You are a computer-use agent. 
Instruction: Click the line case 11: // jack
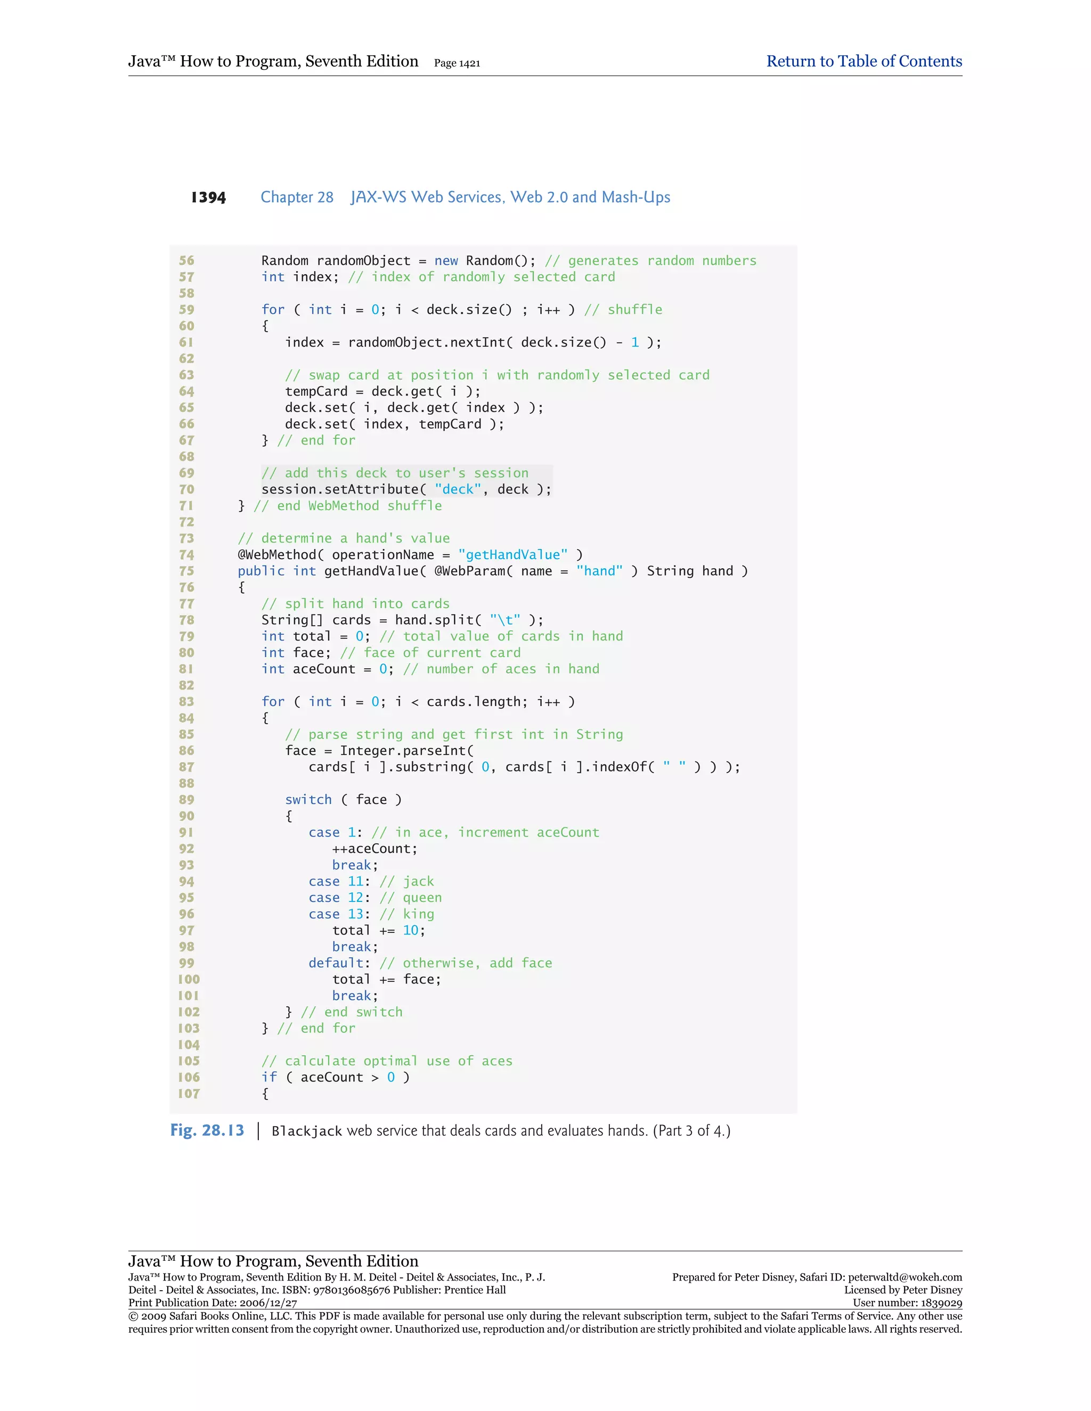click(371, 881)
